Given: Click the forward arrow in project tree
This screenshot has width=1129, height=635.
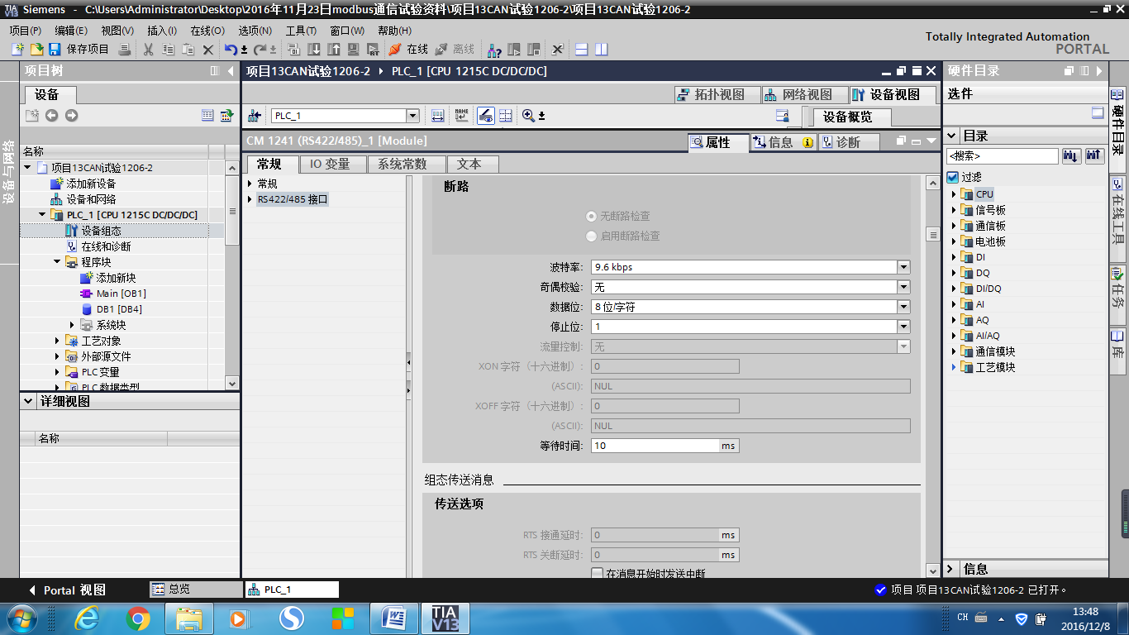Looking at the screenshot, I should [x=71, y=116].
